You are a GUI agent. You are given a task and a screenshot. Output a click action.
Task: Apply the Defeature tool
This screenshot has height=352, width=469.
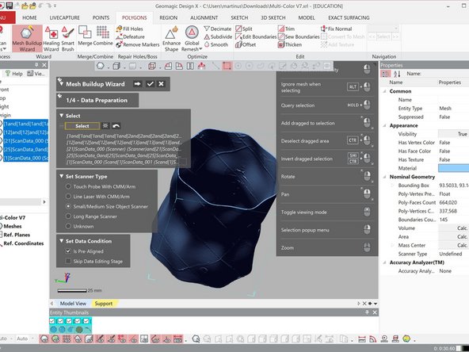(131, 36)
